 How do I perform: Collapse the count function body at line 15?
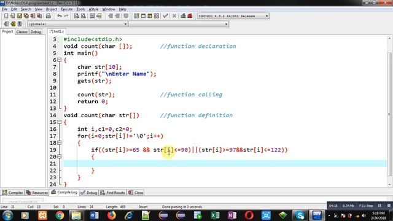tap(60, 122)
